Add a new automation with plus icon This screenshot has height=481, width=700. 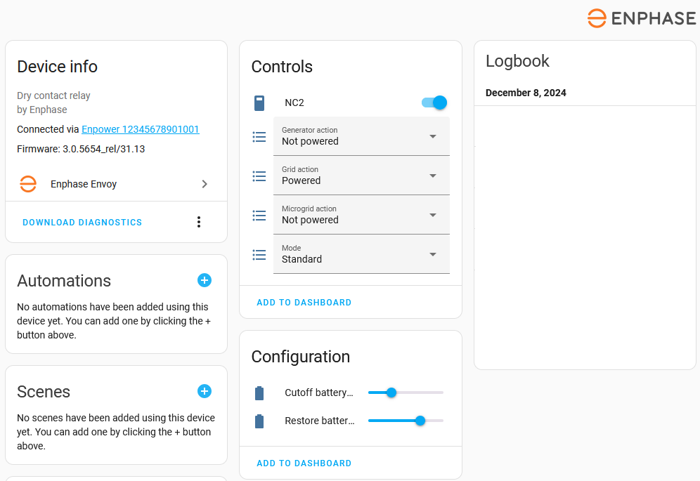[205, 280]
